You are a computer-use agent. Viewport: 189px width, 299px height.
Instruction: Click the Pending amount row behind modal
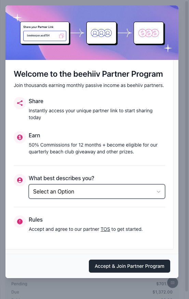tap(92, 284)
